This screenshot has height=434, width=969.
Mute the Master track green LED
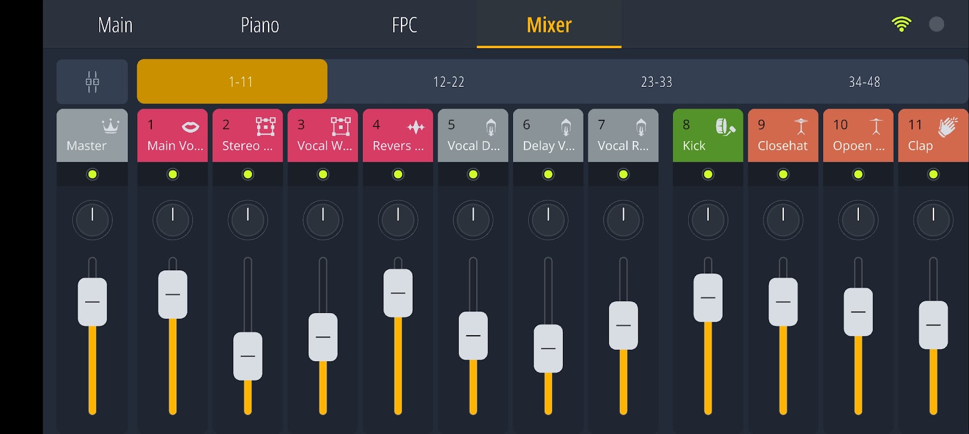coord(92,174)
